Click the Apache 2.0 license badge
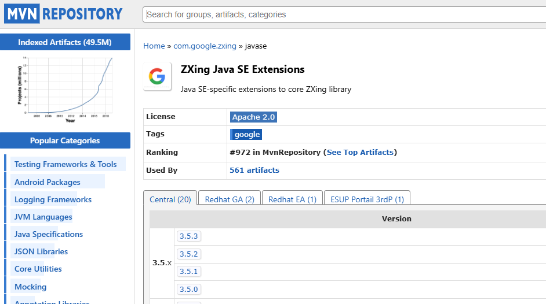This screenshot has height=304, width=546. coord(253,117)
